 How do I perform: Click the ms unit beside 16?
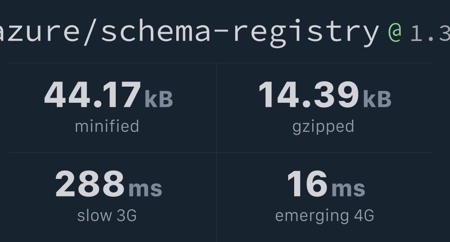click(x=348, y=189)
